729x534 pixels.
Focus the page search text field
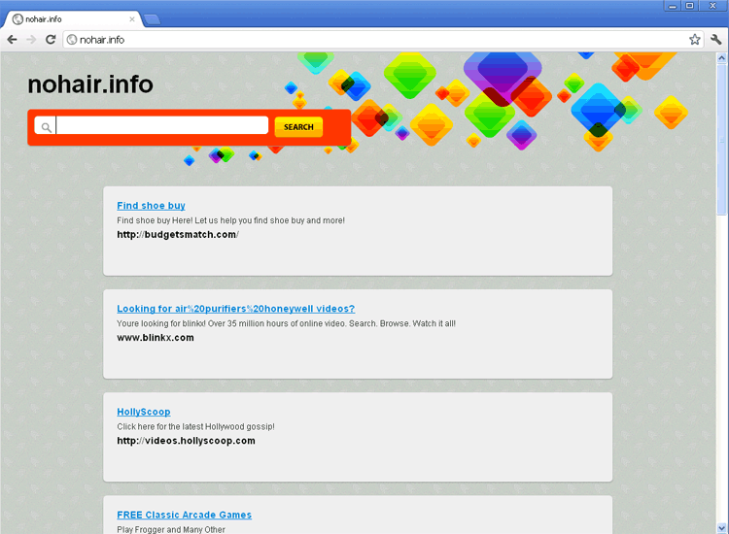(x=161, y=125)
